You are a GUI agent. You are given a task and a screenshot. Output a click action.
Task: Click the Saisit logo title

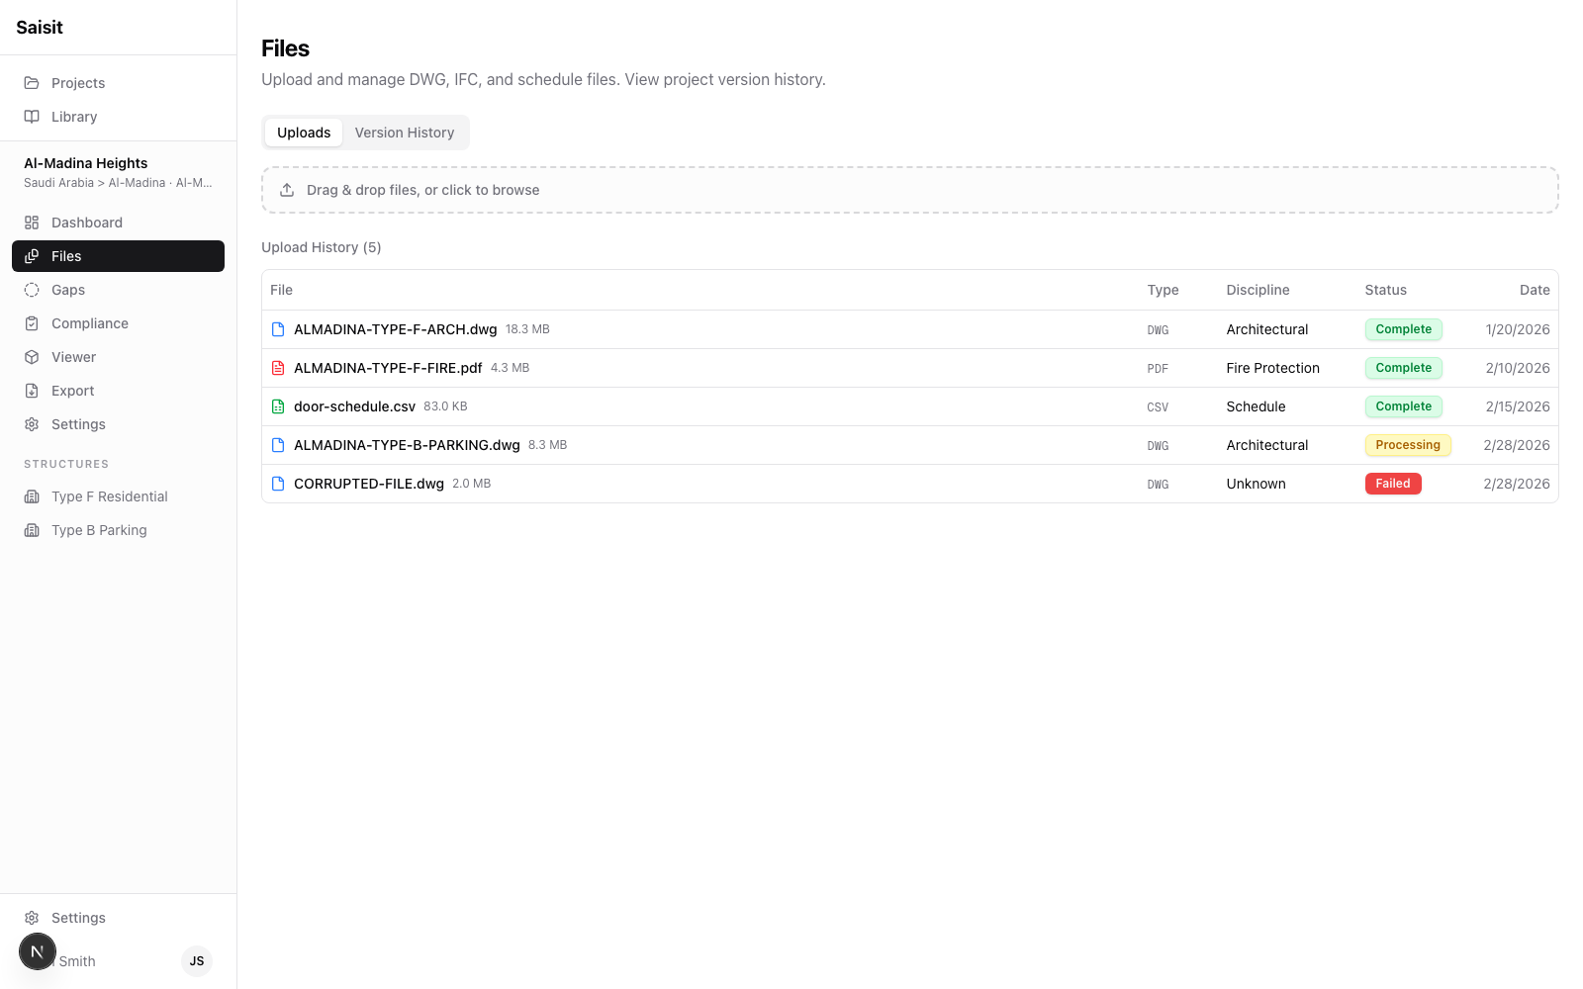pos(40,28)
